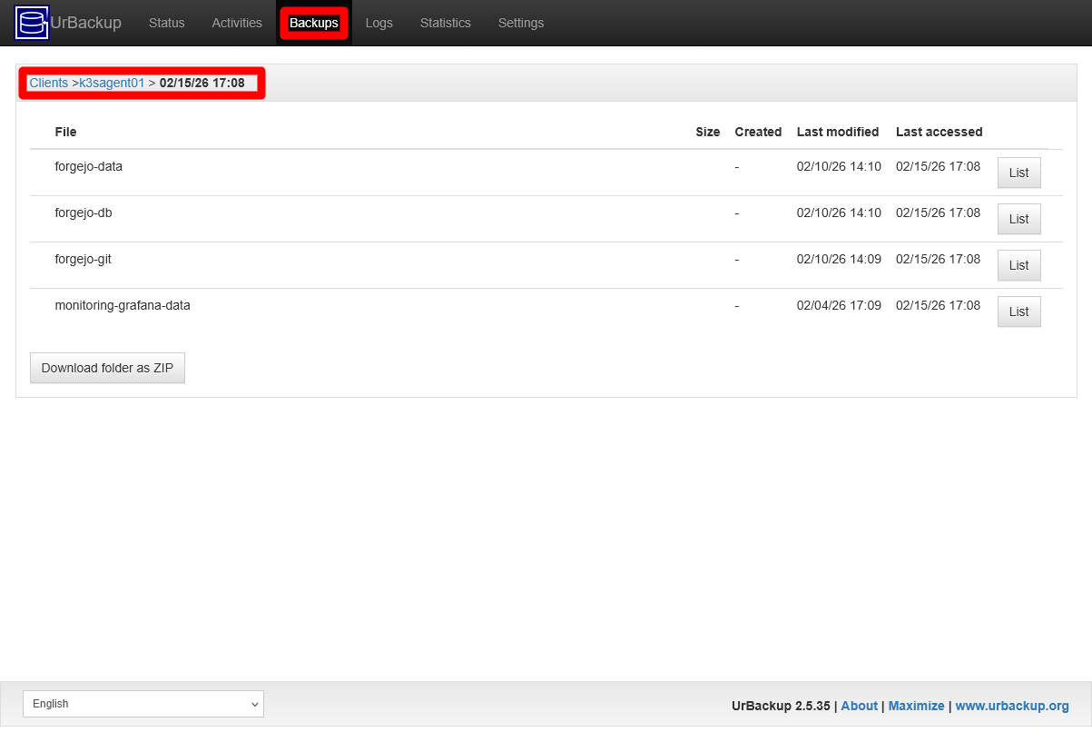Viewport: 1092px width, 732px height.
Task: Open the language selection dropdown
Action: coord(143,704)
